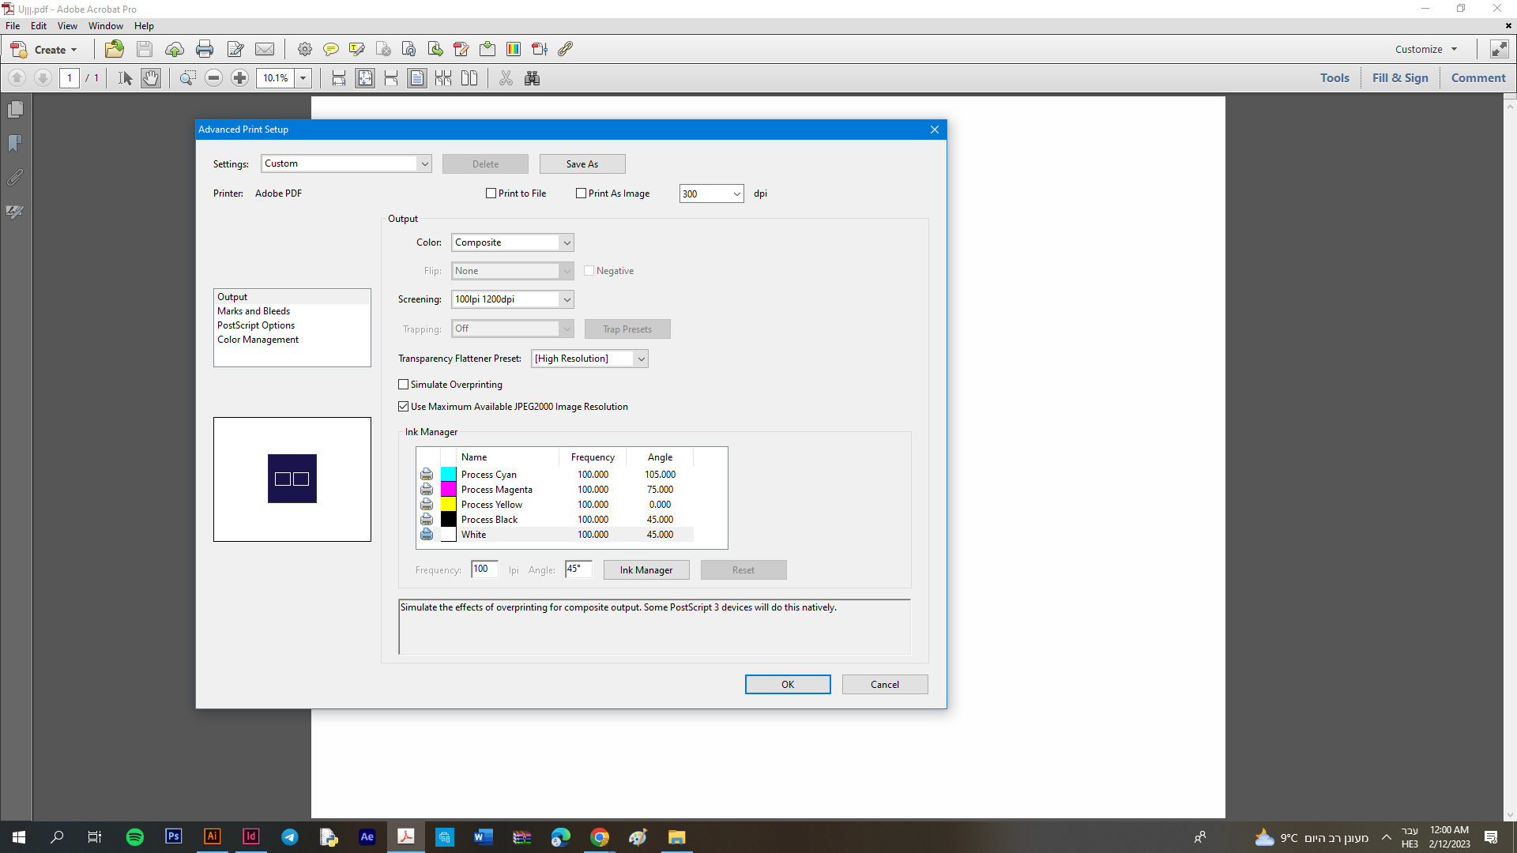Click the zoom in plus icon
The image size is (1517, 853).
point(240,78)
